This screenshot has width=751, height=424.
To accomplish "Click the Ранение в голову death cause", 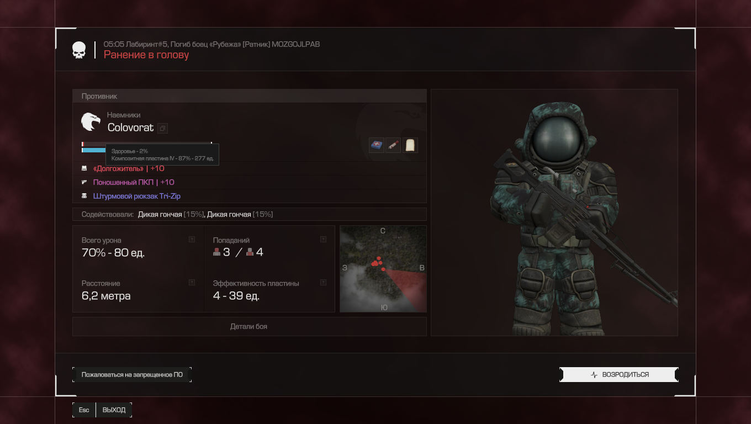I will click(146, 55).
